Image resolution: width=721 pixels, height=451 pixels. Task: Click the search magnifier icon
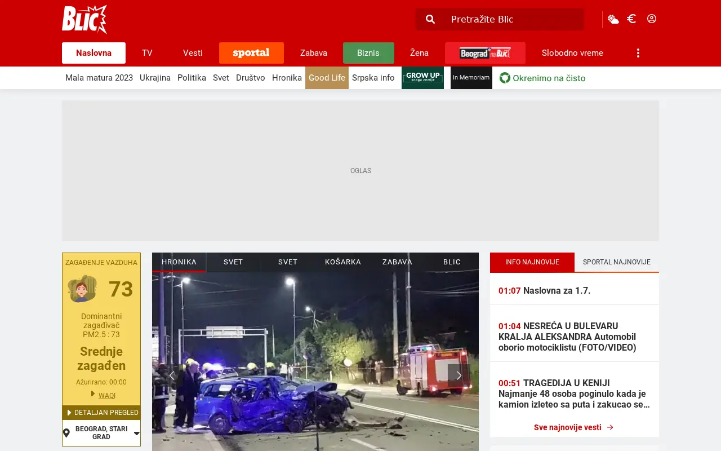(430, 19)
